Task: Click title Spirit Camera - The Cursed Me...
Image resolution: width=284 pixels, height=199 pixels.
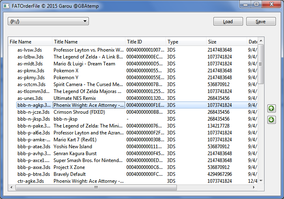Action: [x=88, y=84]
